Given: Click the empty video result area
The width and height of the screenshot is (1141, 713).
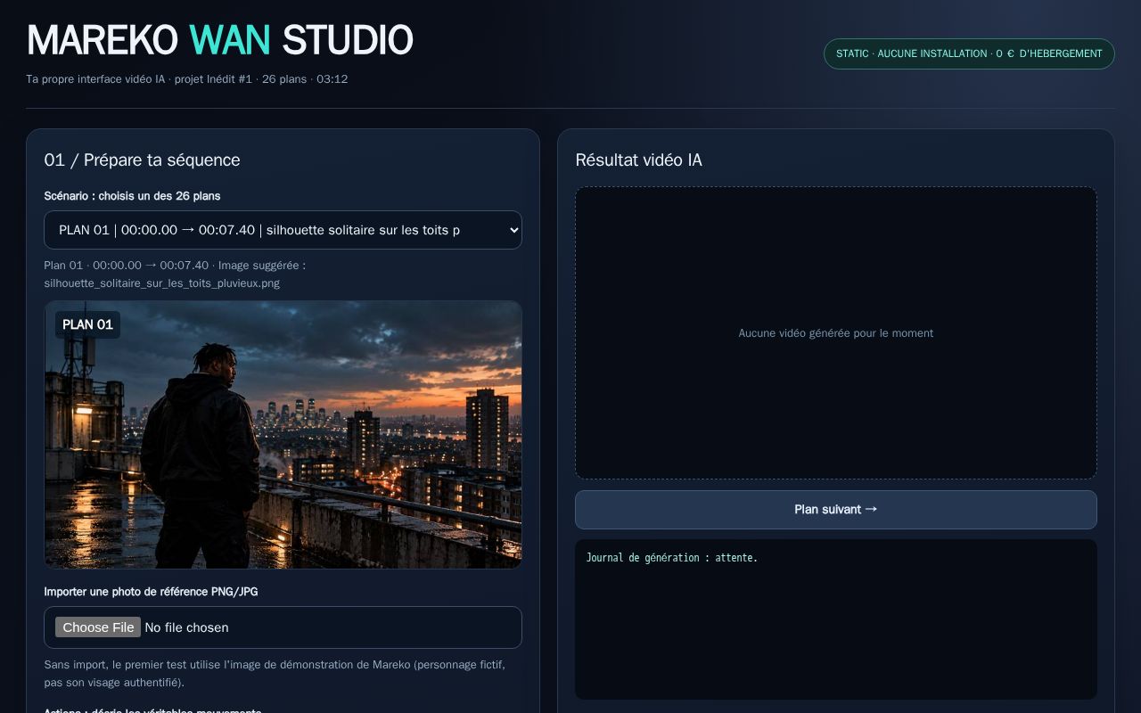Looking at the screenshot, I should click(x=835, y=332).
